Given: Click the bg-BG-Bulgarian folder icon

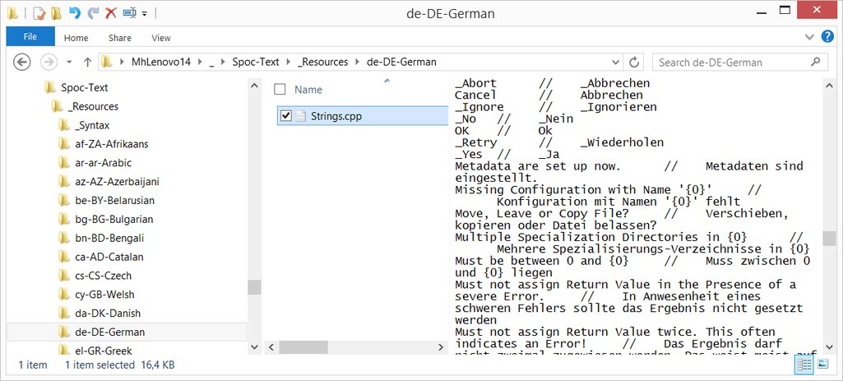Looking at the screenshot, I should point(64,220).
